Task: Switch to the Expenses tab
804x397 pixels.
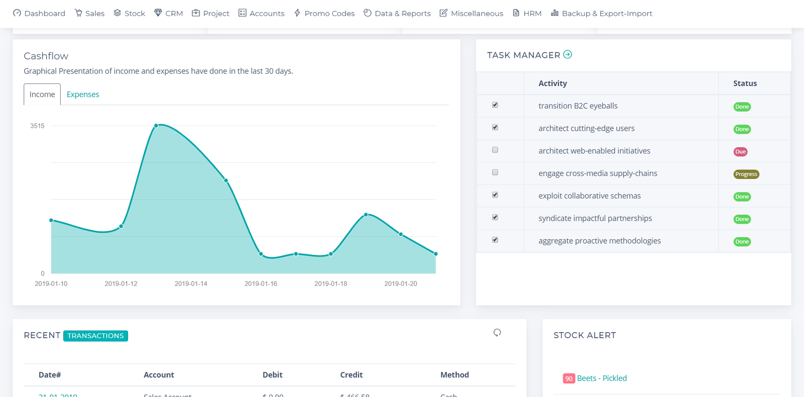Action: [83, 94]
